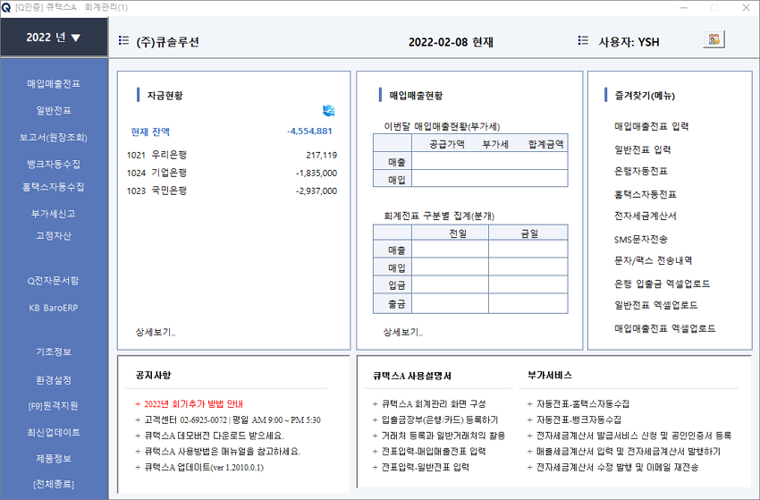The image size is (760, 500).
Task: Open manual 큐택스A 회계관리 화면 구성
Action: pos(434,404)
